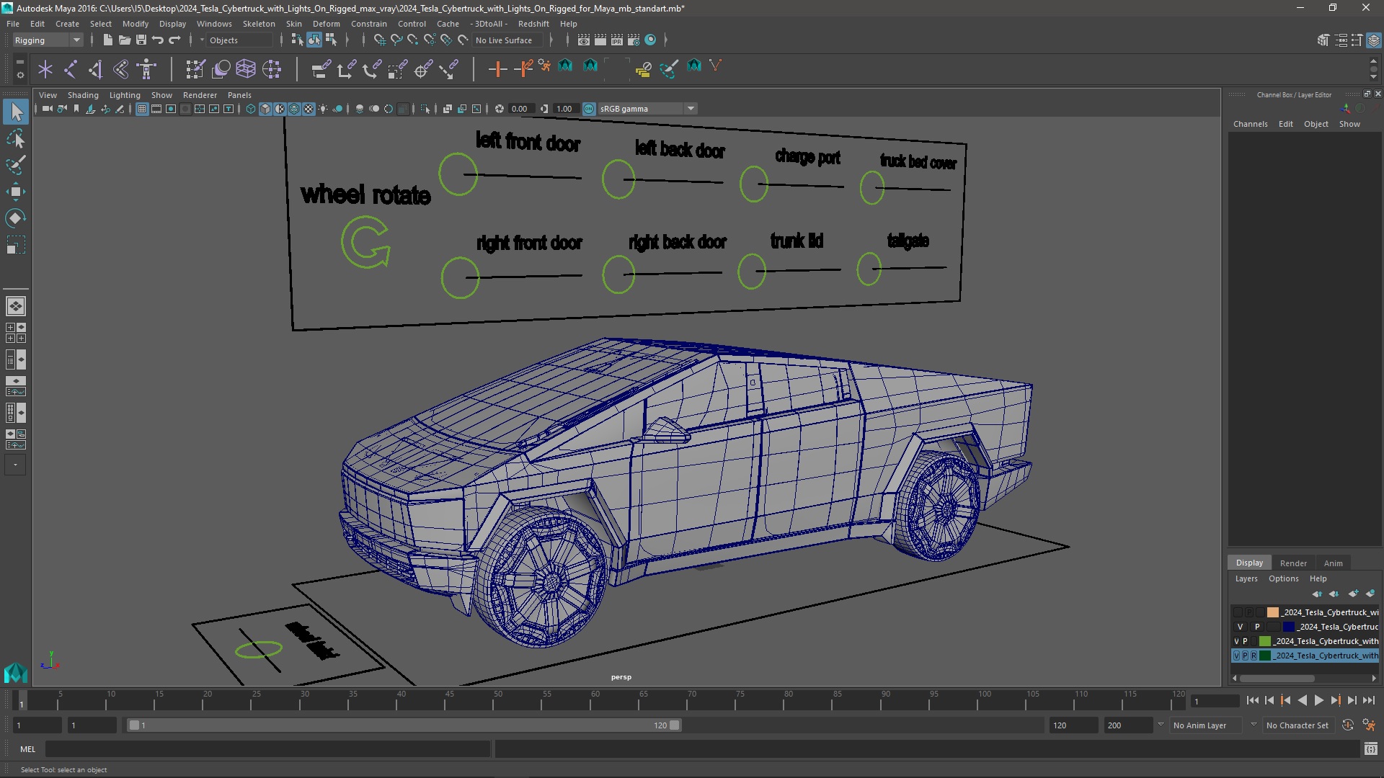Screen dimensions: 1384x778
Task: Create a new scene file
Action: (x=107, y=40)
